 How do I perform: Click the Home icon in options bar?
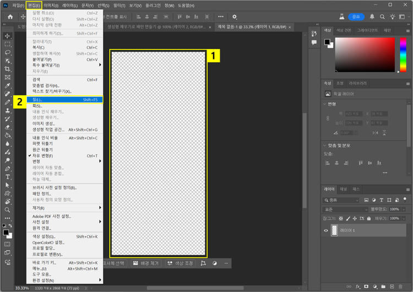(x=10, y=17)
